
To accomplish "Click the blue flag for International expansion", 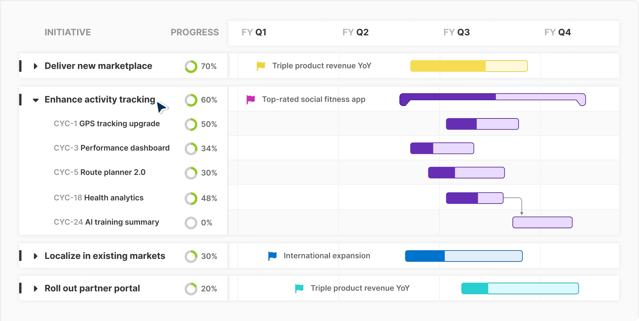I will point(271,256).
